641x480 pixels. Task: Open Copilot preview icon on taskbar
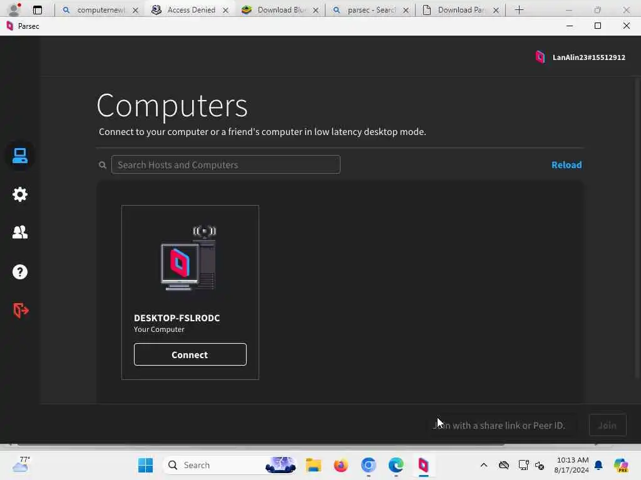coord(620,465)
